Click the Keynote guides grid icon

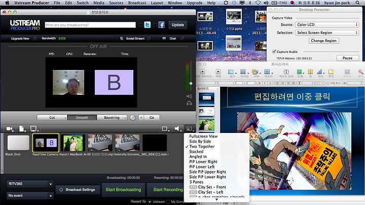point(243,72)
